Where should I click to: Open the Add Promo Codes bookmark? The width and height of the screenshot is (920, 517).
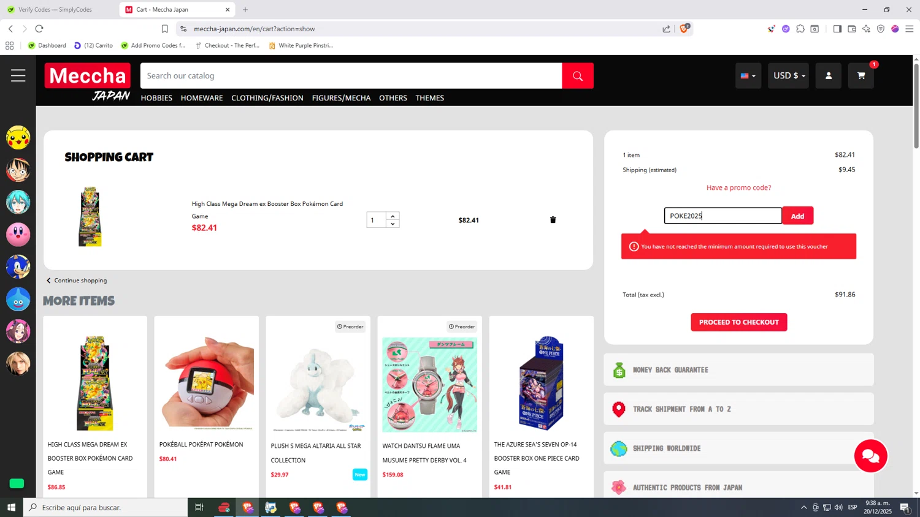tap(153, 45)
